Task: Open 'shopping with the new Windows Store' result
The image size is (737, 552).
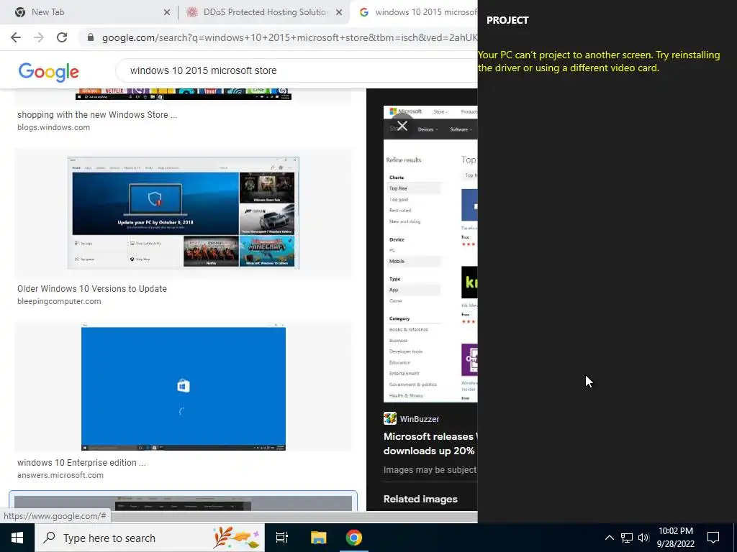Action: 97,114
